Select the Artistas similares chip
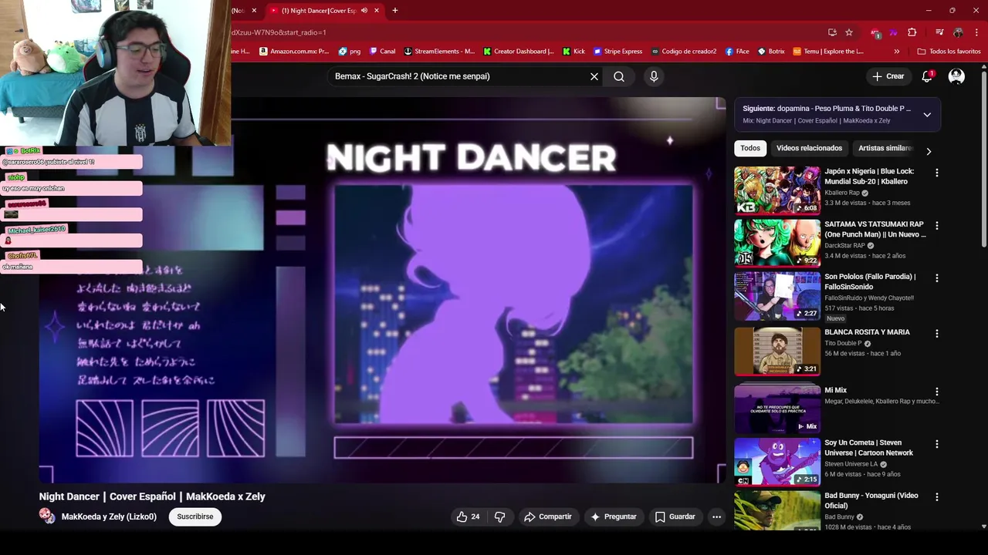Image resolution: width=988 pixels, height=555 pixels. [885, 148]
